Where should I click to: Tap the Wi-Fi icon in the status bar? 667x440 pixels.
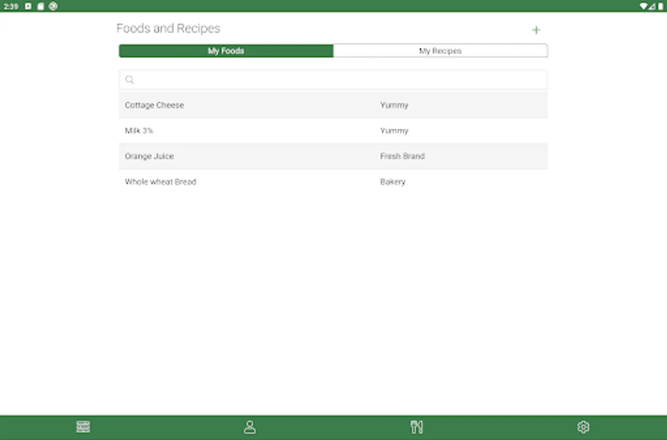pyautogui.click(x=644, y=6)
